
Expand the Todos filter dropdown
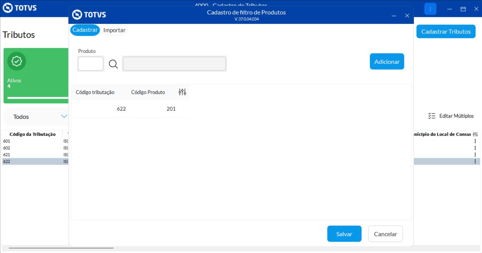tap(64, 116)
